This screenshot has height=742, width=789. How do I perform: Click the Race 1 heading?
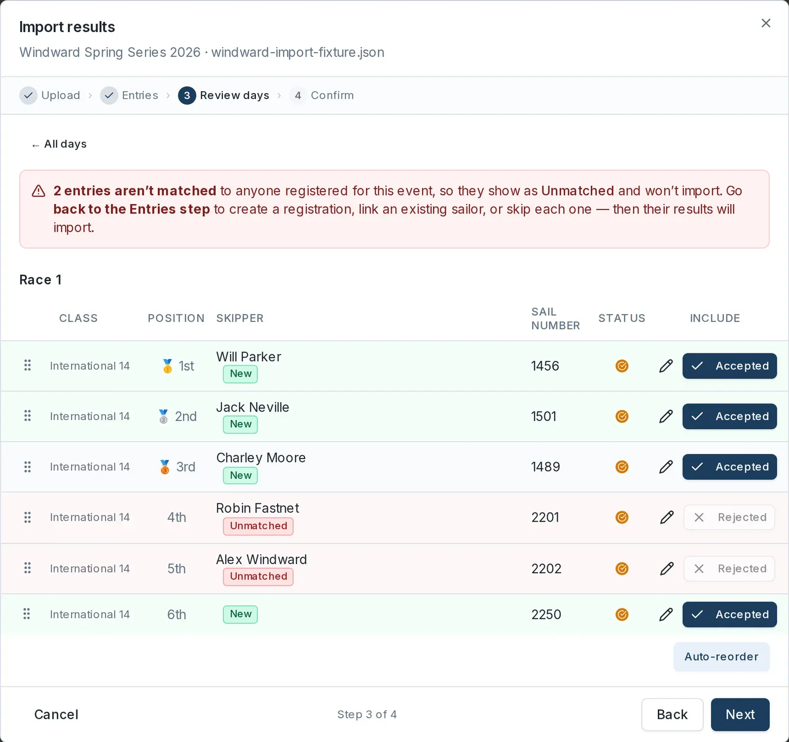point(40,280)
